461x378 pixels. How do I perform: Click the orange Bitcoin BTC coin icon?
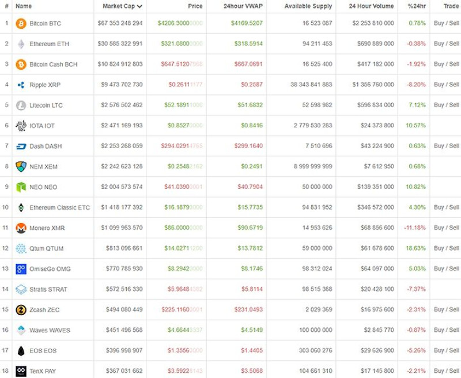click(21, 24)
